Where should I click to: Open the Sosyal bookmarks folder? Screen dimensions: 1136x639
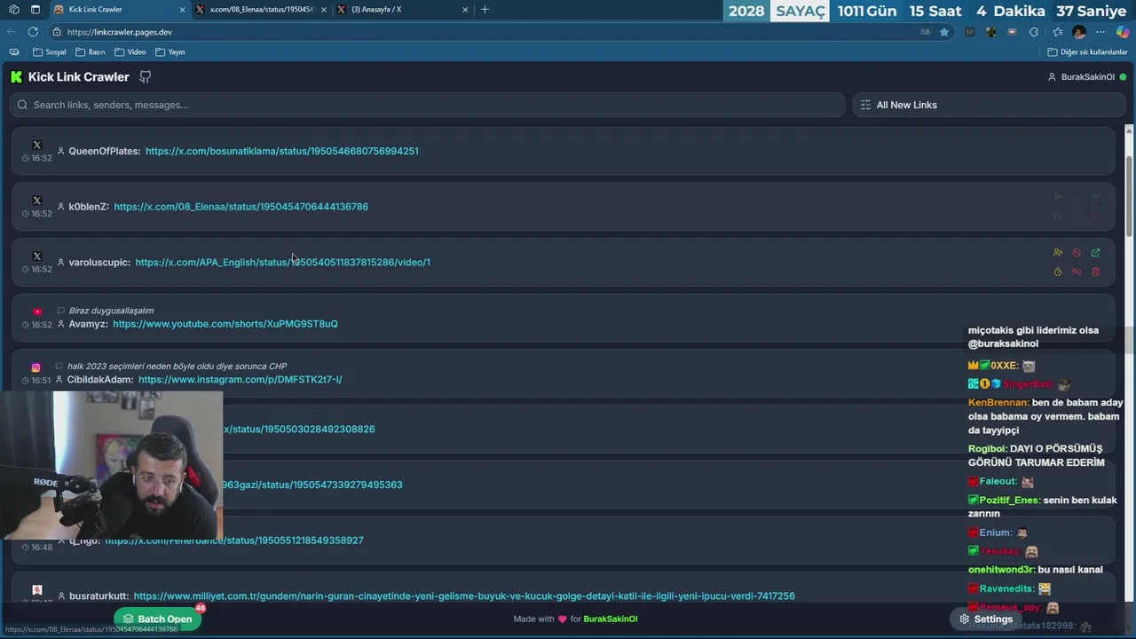click(50, 52)
